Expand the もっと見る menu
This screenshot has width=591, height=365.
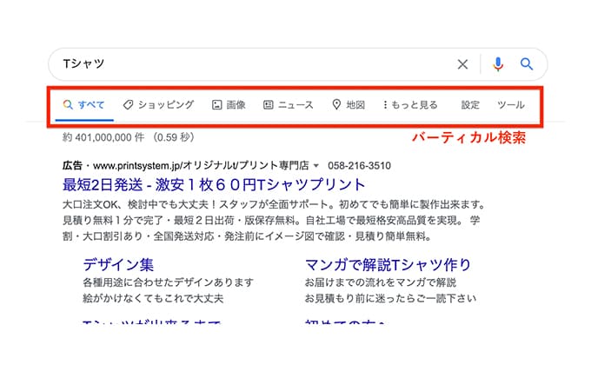[410, 105]
